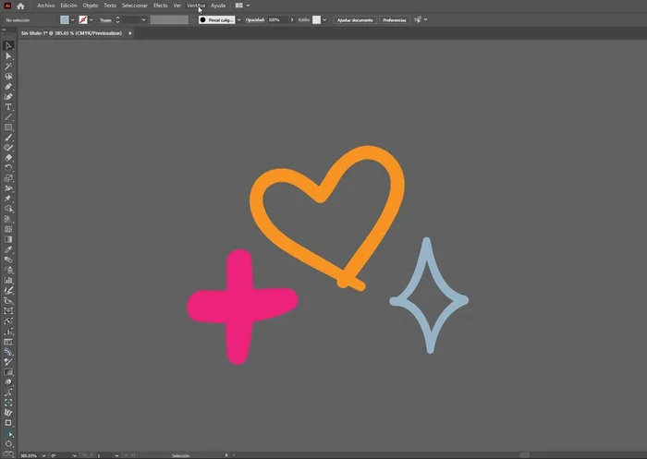The image size is (647, 459).
Task: Open the Archivo menu
Action: pyautogui.click(x=46, y=6)
